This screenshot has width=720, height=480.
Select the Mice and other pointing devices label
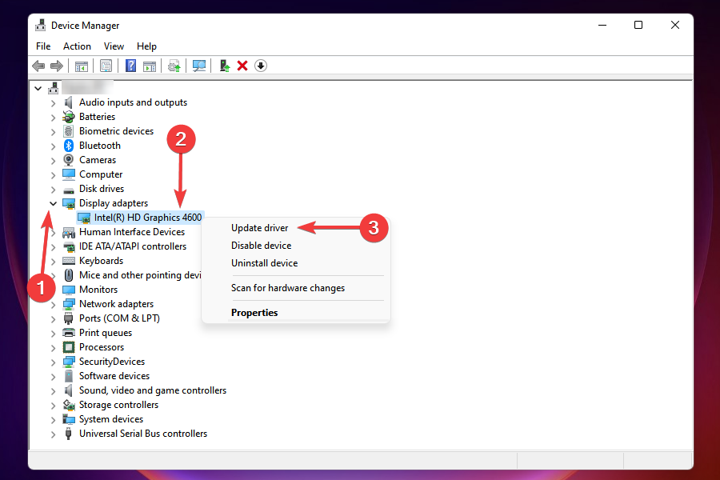click(140, 275)
